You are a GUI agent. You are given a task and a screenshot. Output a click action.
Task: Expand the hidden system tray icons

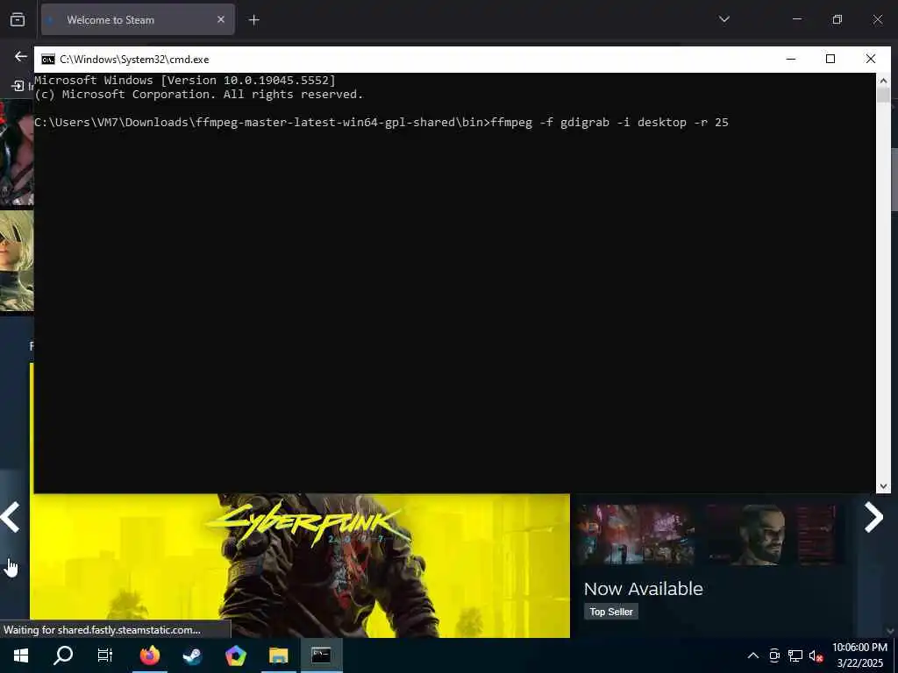click(x=753, y=655)
